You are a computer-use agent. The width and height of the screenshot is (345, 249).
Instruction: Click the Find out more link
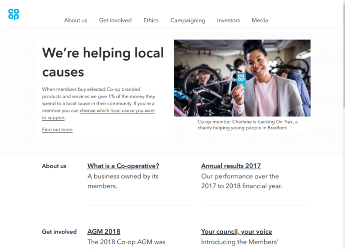(x=57, y=130)
